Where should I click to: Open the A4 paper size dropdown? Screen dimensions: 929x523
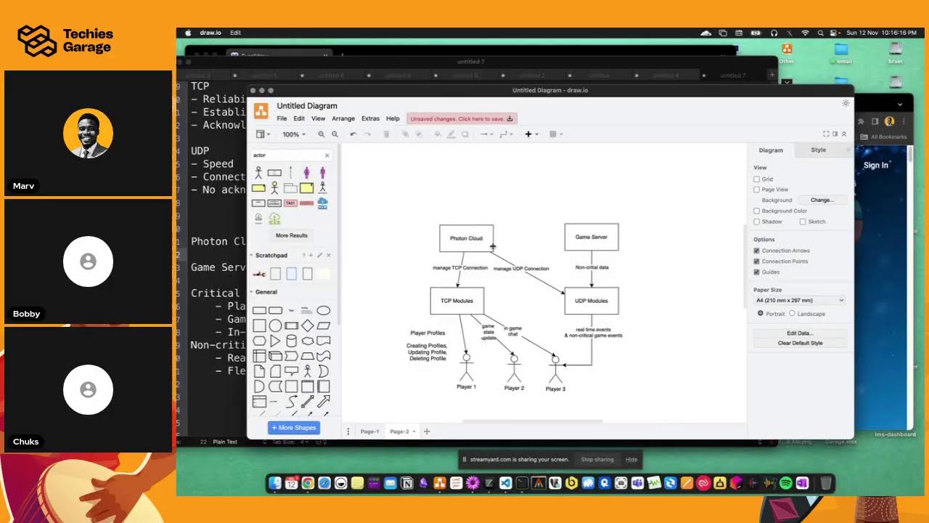pyautogui.click(x=800, y=300)
